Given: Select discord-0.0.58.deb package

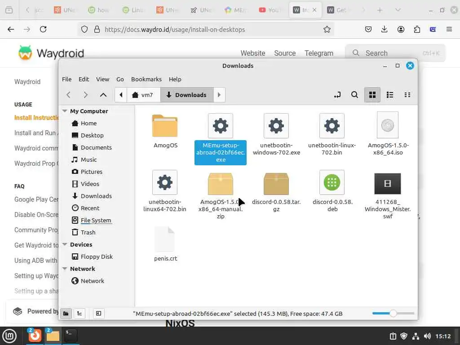Looking at the screenshot, I should [x=332, y=191].
